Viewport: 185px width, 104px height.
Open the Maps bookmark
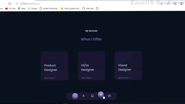click(22, 8)
